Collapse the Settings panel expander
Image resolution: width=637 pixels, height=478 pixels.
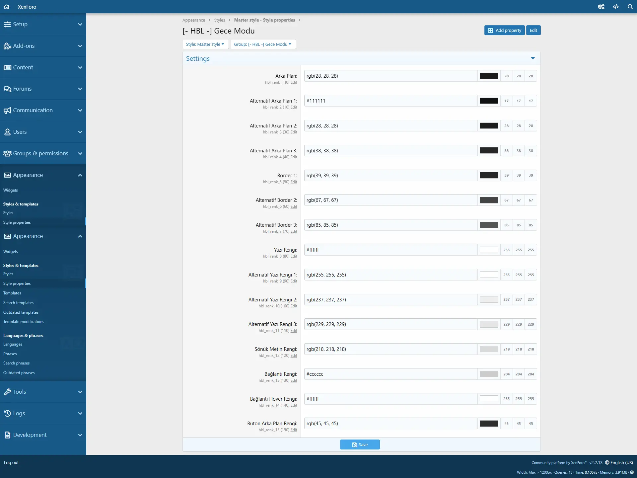click(533, 58)
